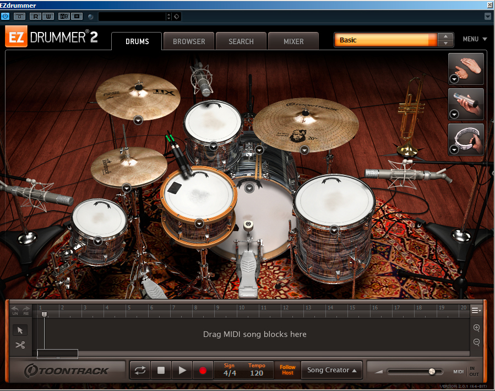Open dropdown behind the rack tom
The width and height of the screenshot is (495, 391).
259,150
